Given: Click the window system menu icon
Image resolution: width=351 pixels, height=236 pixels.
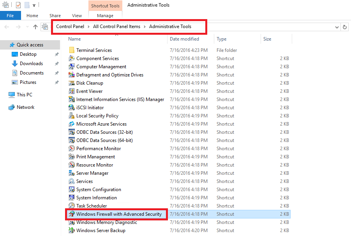Looking at the screenshot, I should point(5,5).
